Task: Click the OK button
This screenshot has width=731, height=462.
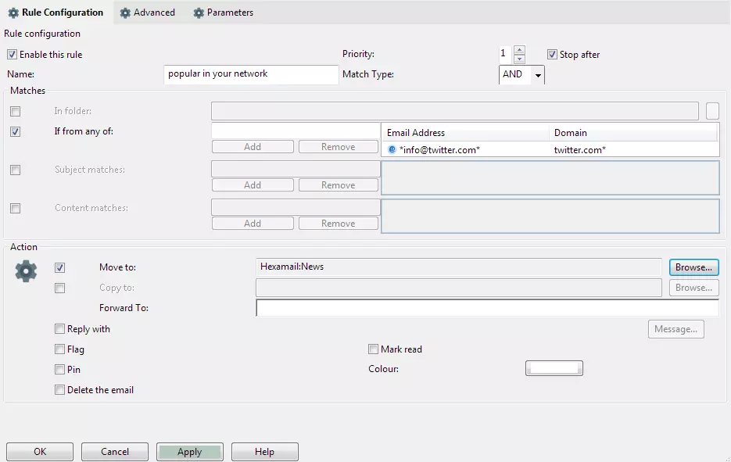Action: coord(40,452)
